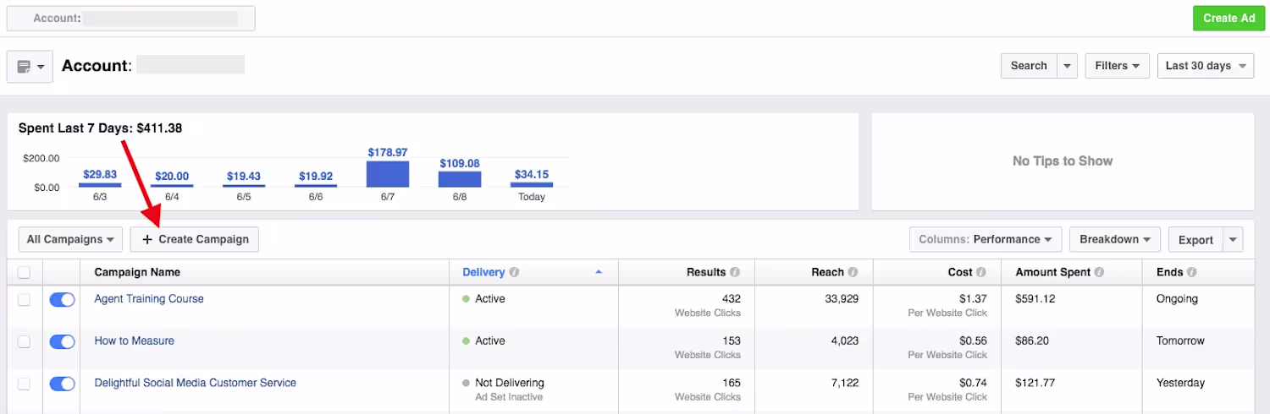Image resolution: width=1270 pixels, height=414 pixels.
Task: Click the Not Delivering status text
Action: [510, 383]
